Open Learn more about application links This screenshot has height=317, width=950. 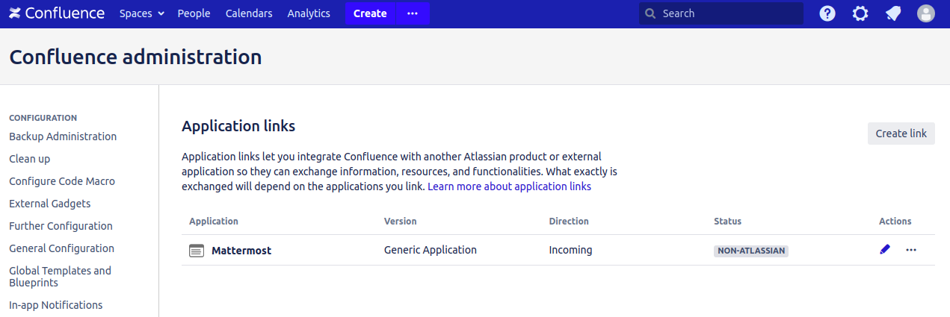coord(509,186)
